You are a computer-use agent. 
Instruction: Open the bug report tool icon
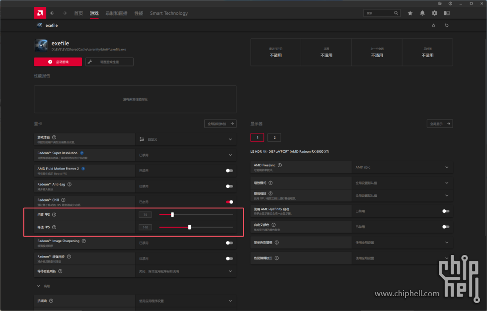[440, 3]
